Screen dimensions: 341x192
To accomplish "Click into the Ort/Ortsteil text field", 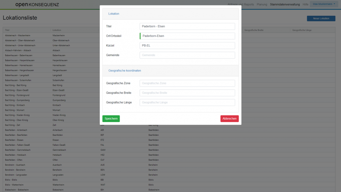I will coord(187,36).
